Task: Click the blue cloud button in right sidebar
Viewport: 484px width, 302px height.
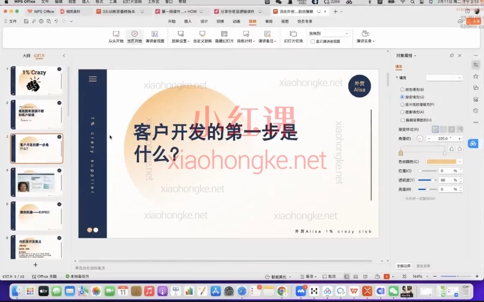Action: tap(473, 143)
